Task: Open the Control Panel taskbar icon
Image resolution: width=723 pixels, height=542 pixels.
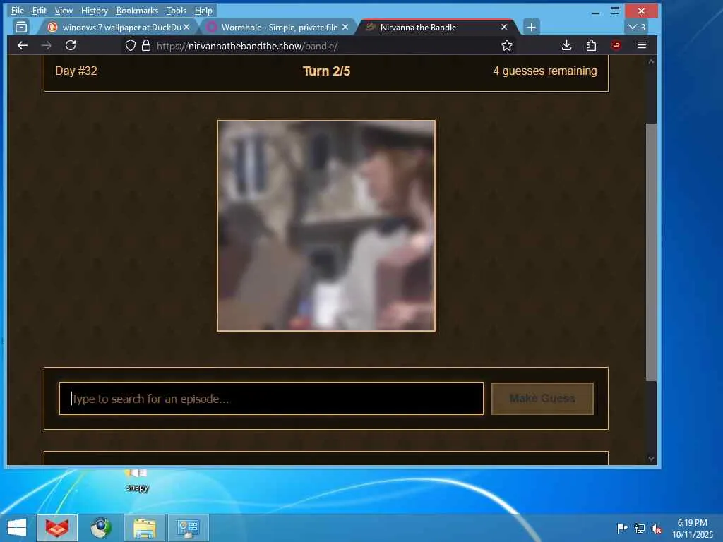Action: pyautogui.click(x=188, y=528)
